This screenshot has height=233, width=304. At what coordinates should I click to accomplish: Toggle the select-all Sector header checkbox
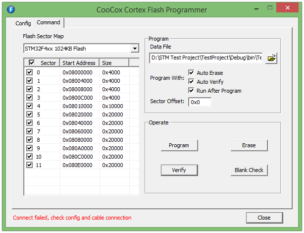click(x=32, y=62)
